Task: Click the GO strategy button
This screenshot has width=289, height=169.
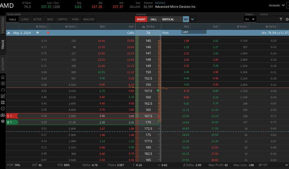Action: 186,19
